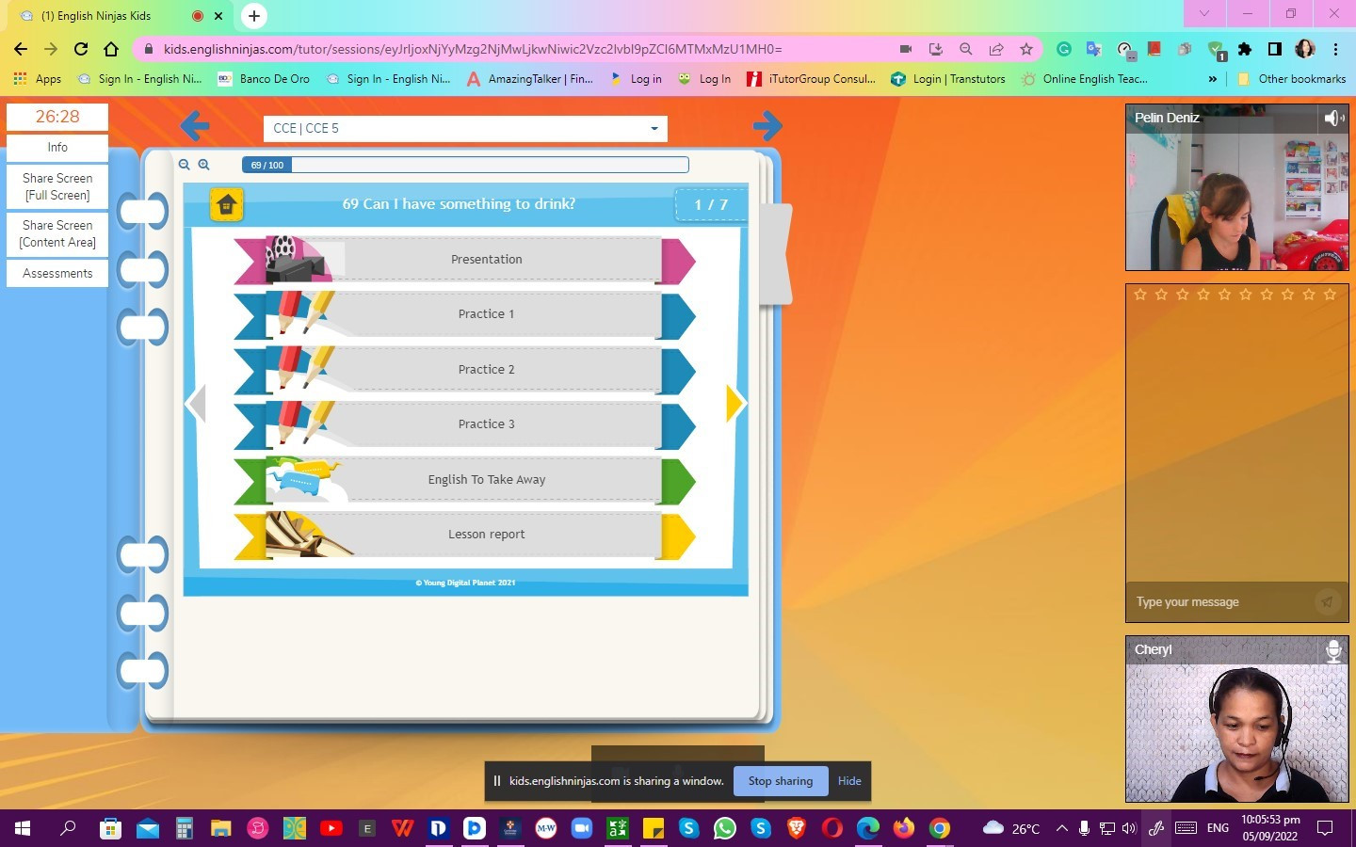
Task: Click the first star in rating row
Action: tap(1140, 295)
